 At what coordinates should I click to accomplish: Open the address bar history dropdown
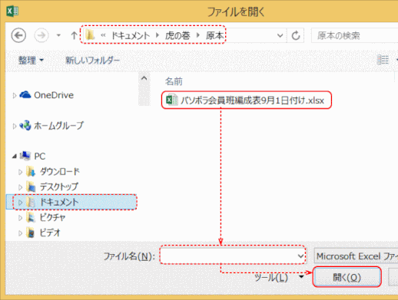(280, 35)
